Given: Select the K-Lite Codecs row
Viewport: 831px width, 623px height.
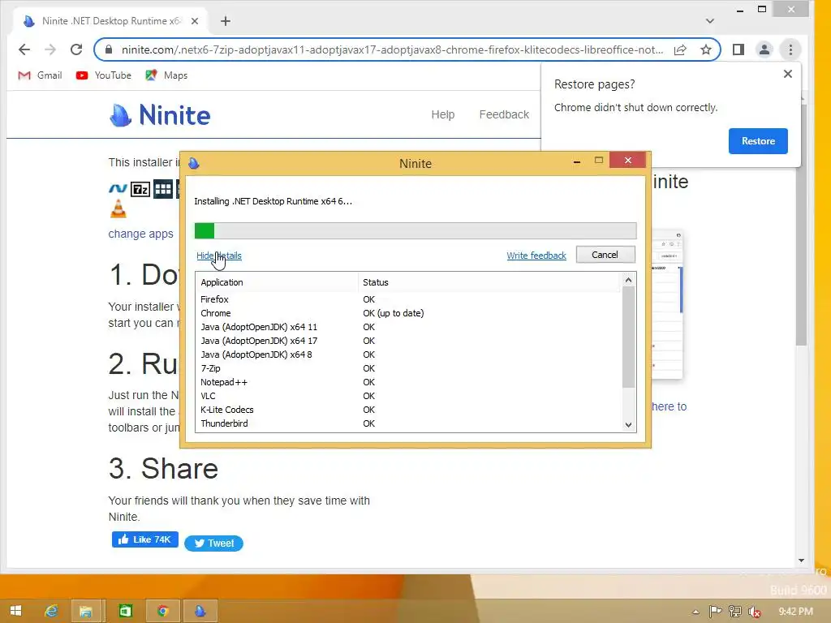Looking at the screenshot, I should coord(408,410).
